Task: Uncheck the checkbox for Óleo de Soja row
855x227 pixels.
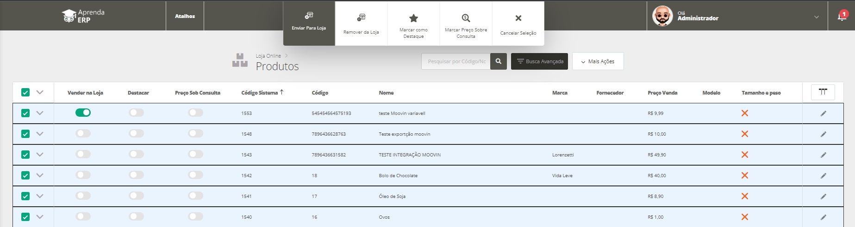Action: [25, 196]
